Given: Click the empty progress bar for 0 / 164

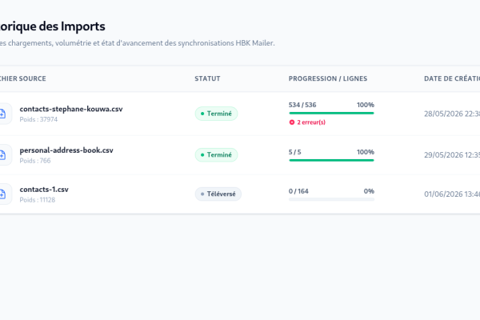Looking at the screenshot, I should pos(331,199).
